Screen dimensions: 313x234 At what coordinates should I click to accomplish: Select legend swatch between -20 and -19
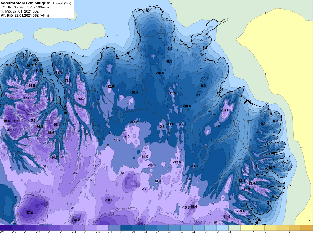pos(6,228)
